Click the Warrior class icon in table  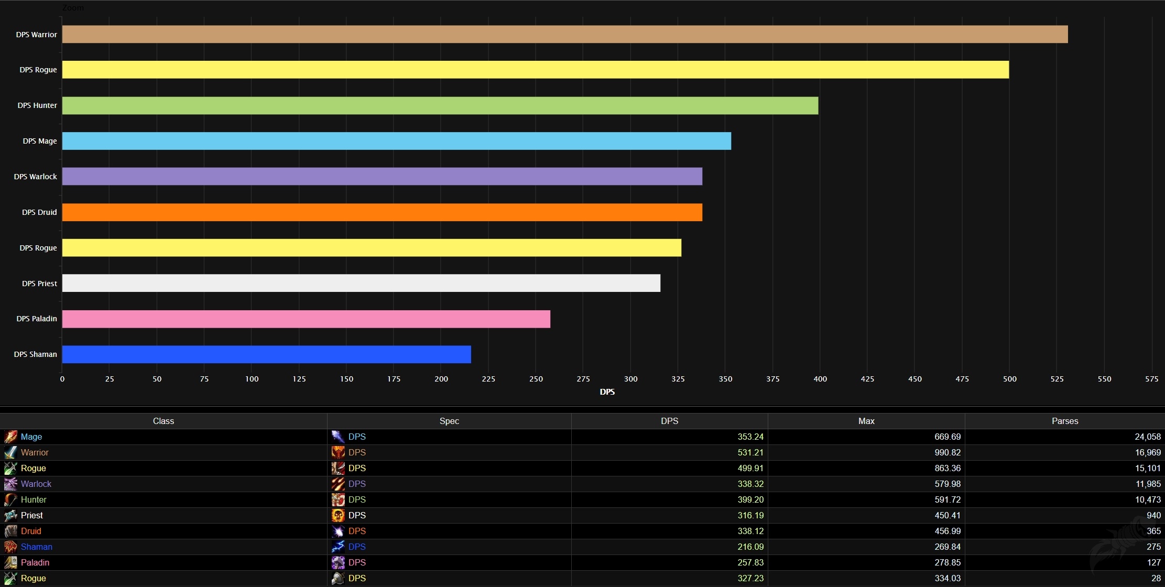(x=10, y=452)
